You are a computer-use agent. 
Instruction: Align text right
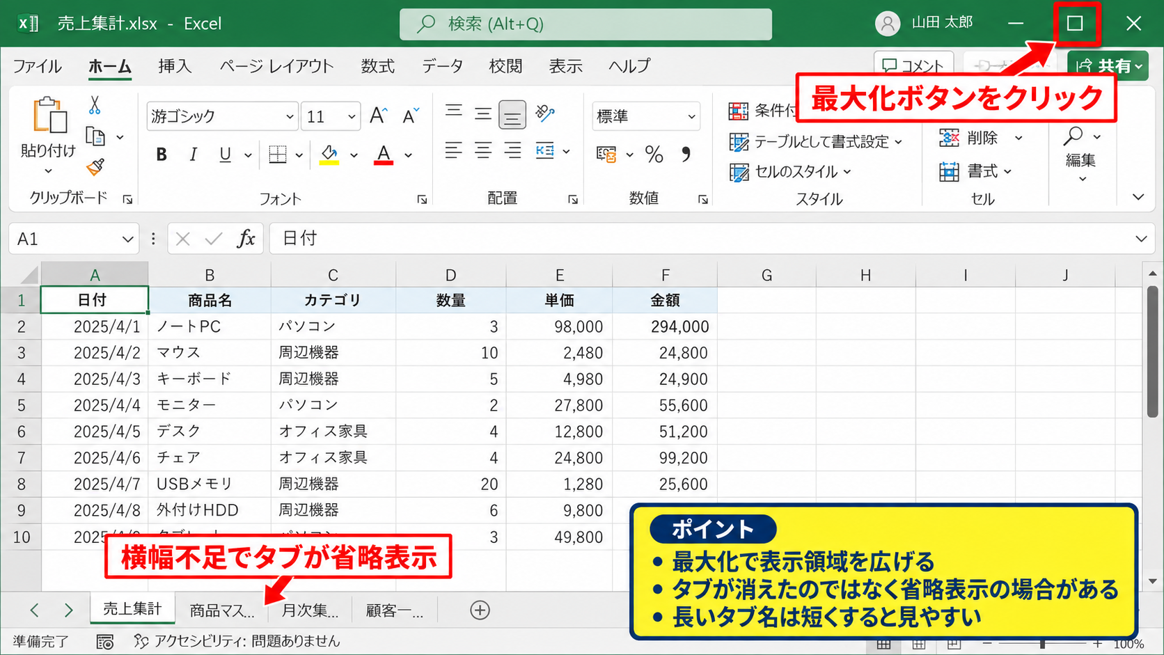coord(512,150)
